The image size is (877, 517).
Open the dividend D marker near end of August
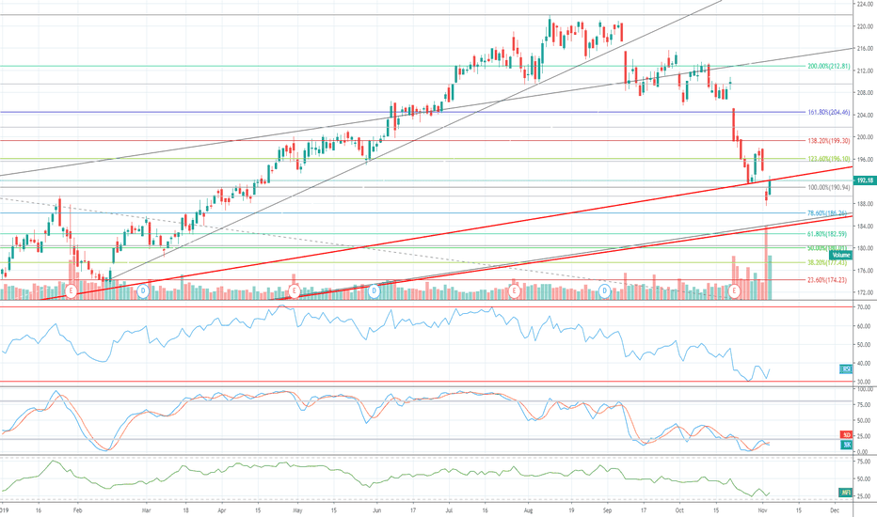click(x=605, y=291)
